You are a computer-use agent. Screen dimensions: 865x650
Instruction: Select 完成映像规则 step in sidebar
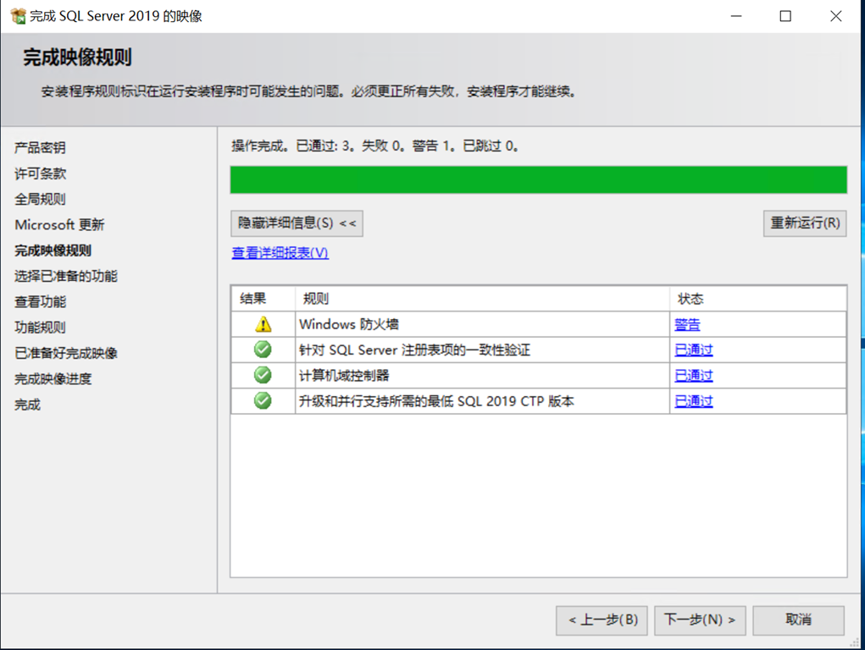pyautogui.click(x=53, y=251)
